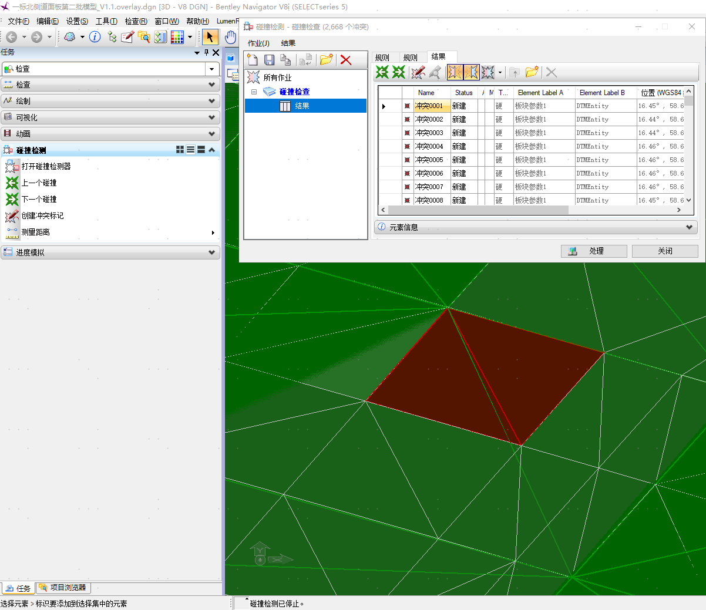Collapse the 碰撞检查 tree node
The width and height of the screenshot is (706, 610).
pyautogui.click(x=254, y=92)
